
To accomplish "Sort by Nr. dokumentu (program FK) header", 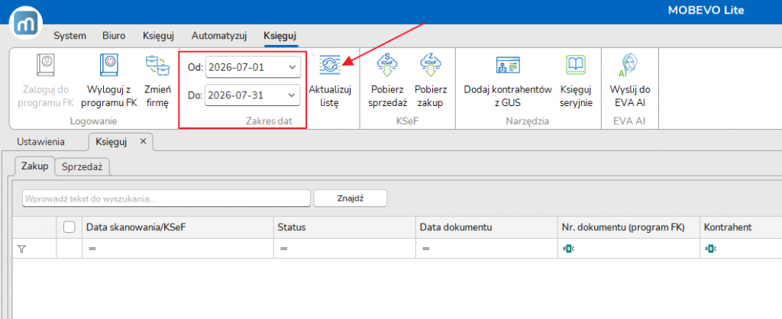I will [x=628, y=227].
